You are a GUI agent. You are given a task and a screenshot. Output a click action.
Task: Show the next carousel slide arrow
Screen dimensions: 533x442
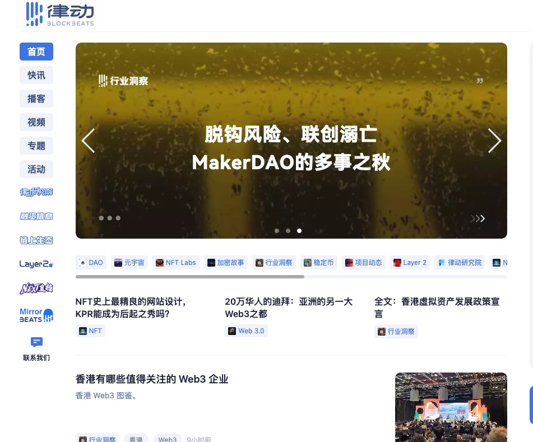pos(494,141)
